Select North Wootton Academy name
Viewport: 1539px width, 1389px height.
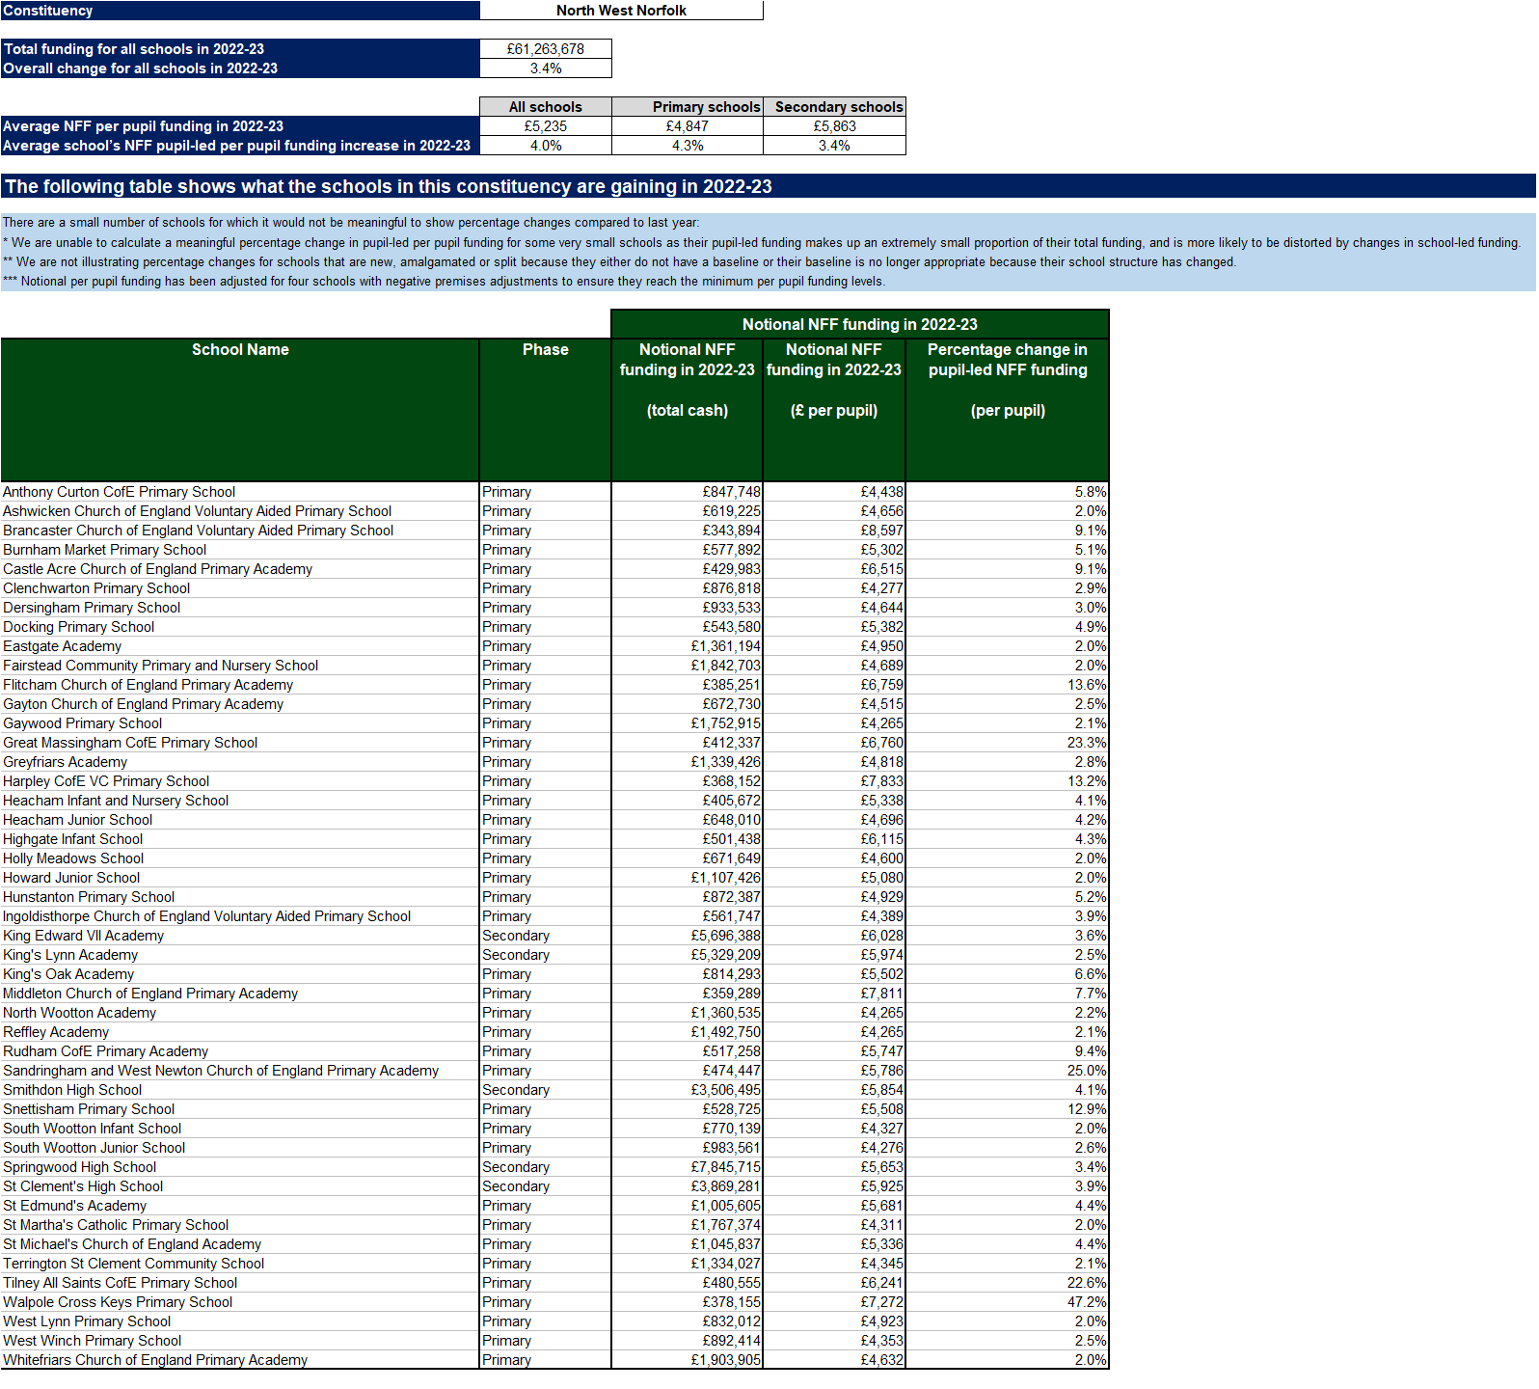(x=79, y=1013)
